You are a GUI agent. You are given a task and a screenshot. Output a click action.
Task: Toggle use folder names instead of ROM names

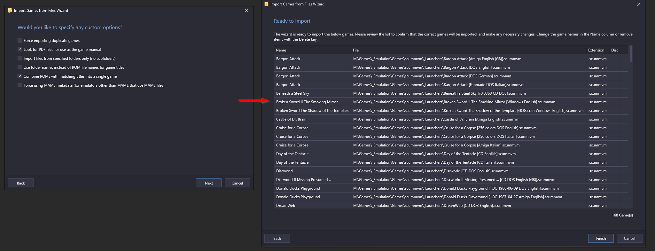coord(20,67)
